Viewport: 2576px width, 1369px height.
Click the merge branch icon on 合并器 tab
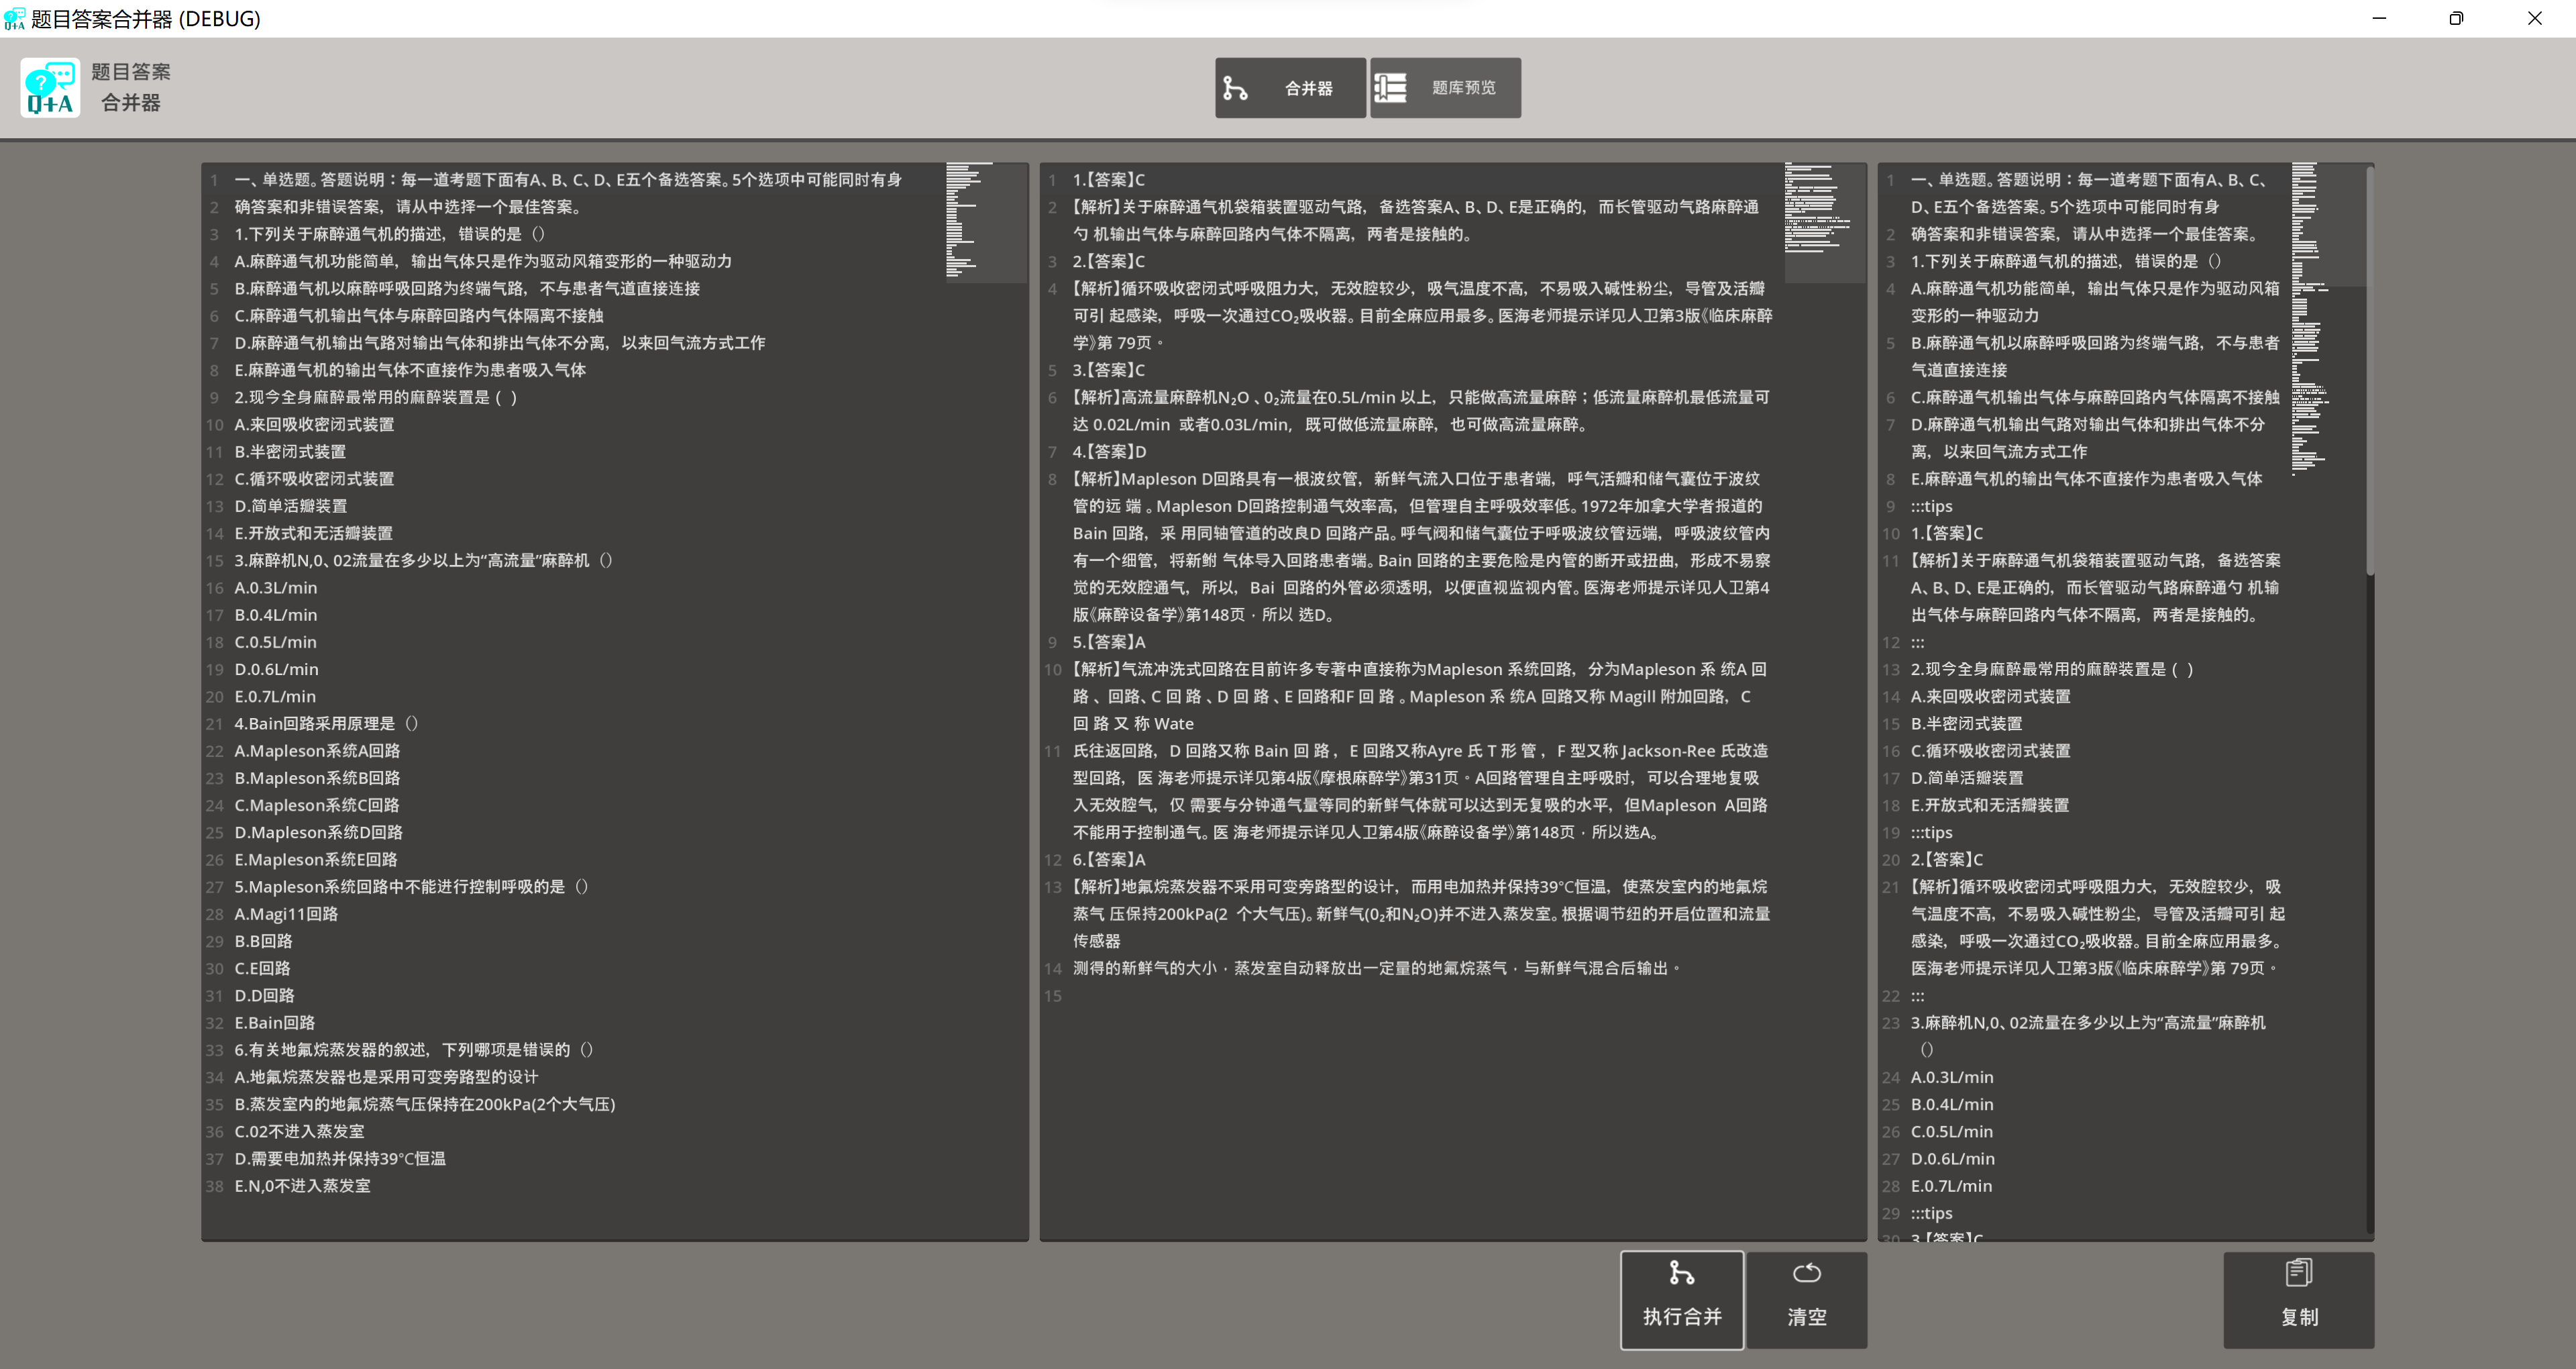point(1235,88)
